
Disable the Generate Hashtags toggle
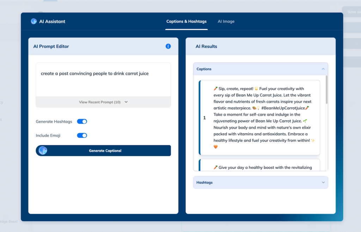(x=82, y=121)
